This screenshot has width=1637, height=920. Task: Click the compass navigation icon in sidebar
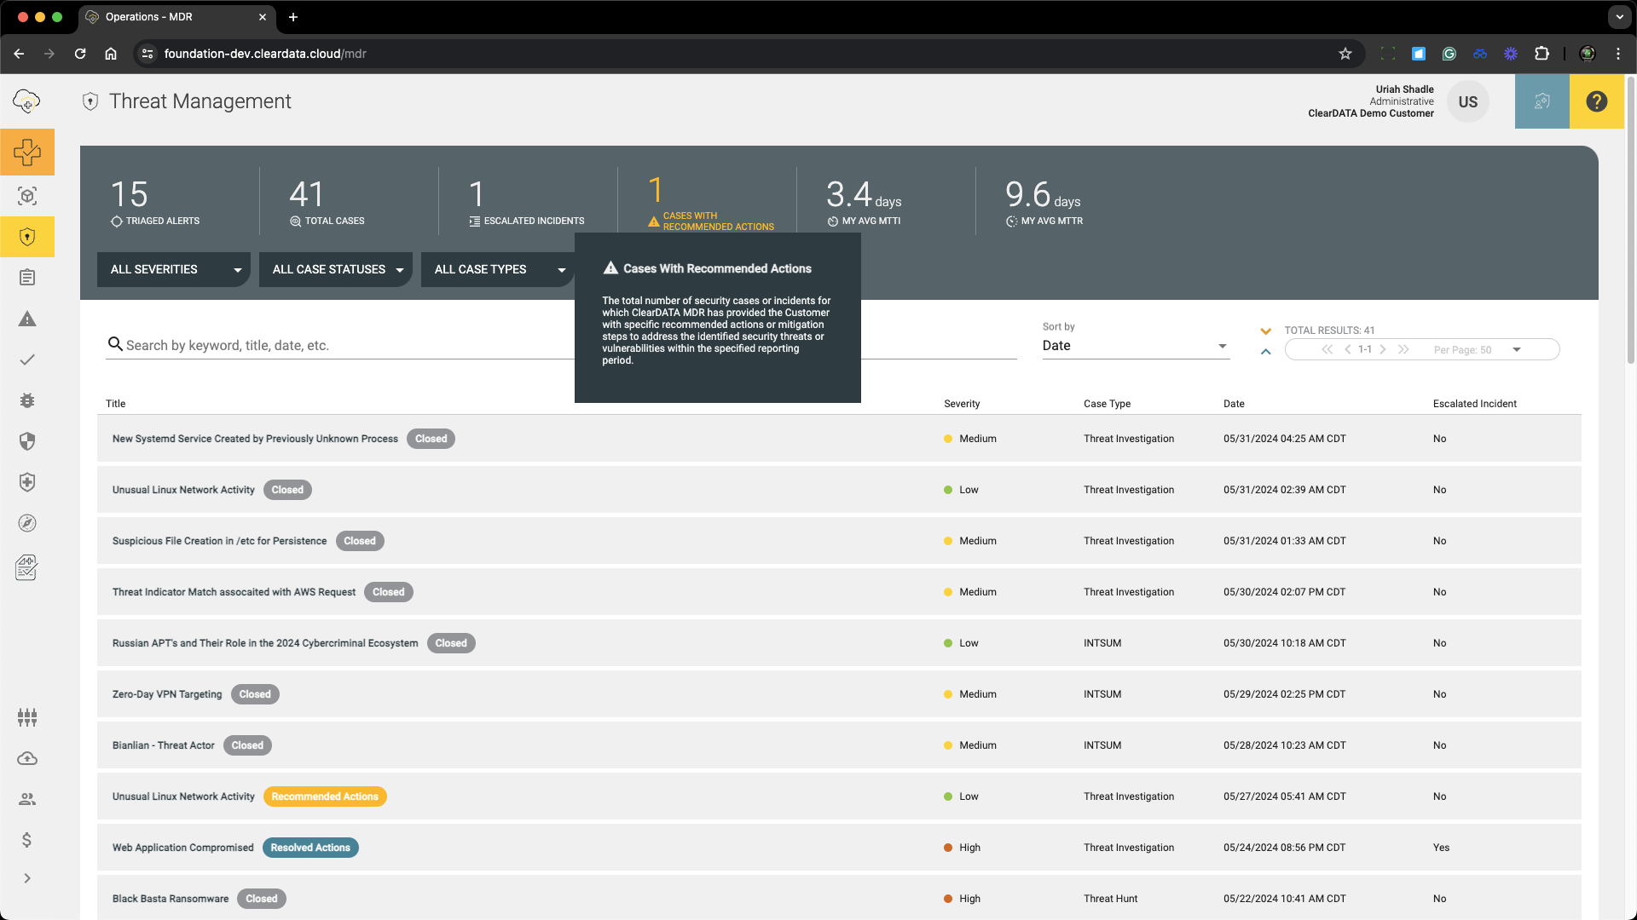tap(27, 523)
